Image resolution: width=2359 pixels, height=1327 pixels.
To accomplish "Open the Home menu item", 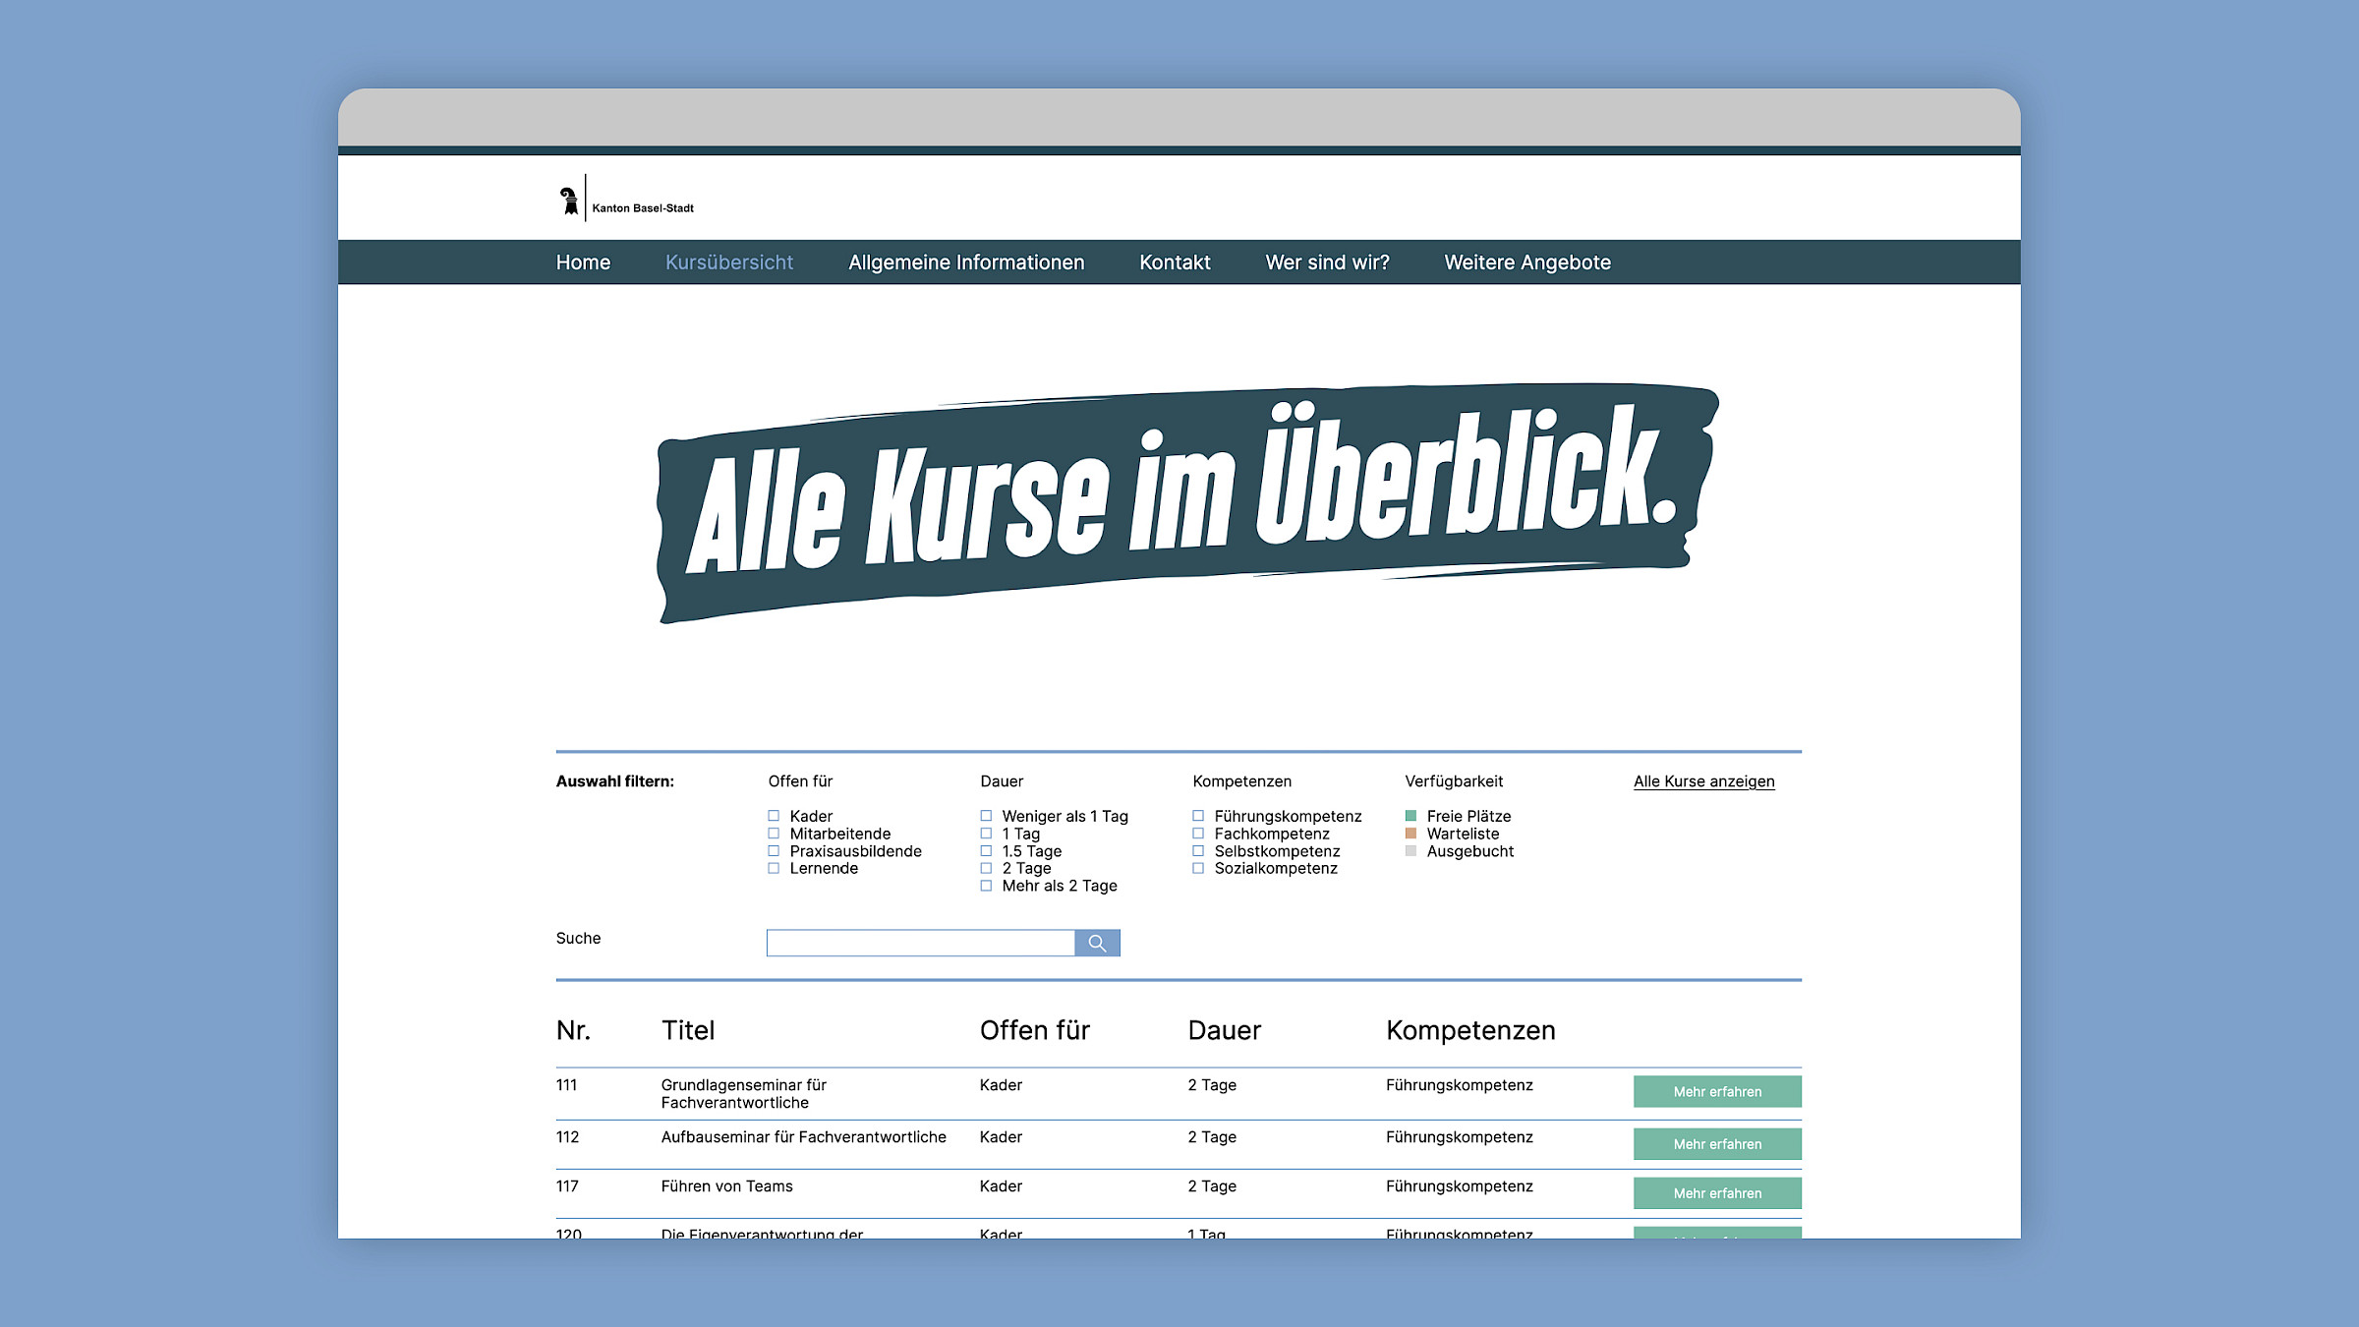I will (583, 262).
